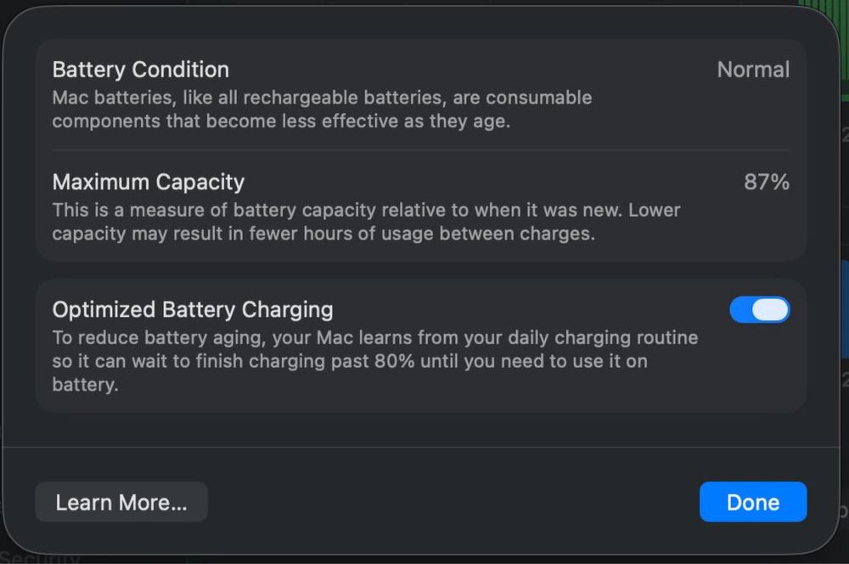Click the divider between condition and capacity
Image resolution: width=849 pixels, height=564 pixels.
coord(420,150)
